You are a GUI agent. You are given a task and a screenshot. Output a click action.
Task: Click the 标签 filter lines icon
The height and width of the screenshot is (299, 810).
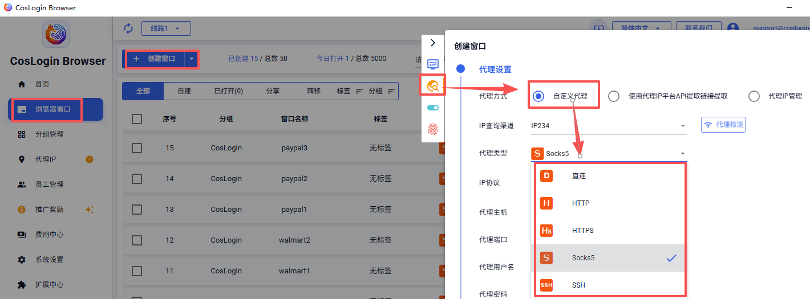(x=359, y=91)
